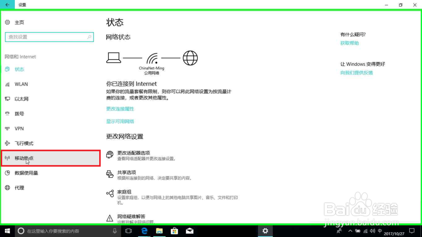This screenshot has height=237, width=422.
Task: Select the WLAN signal icon in sidebar
Action: click(8, 84)
